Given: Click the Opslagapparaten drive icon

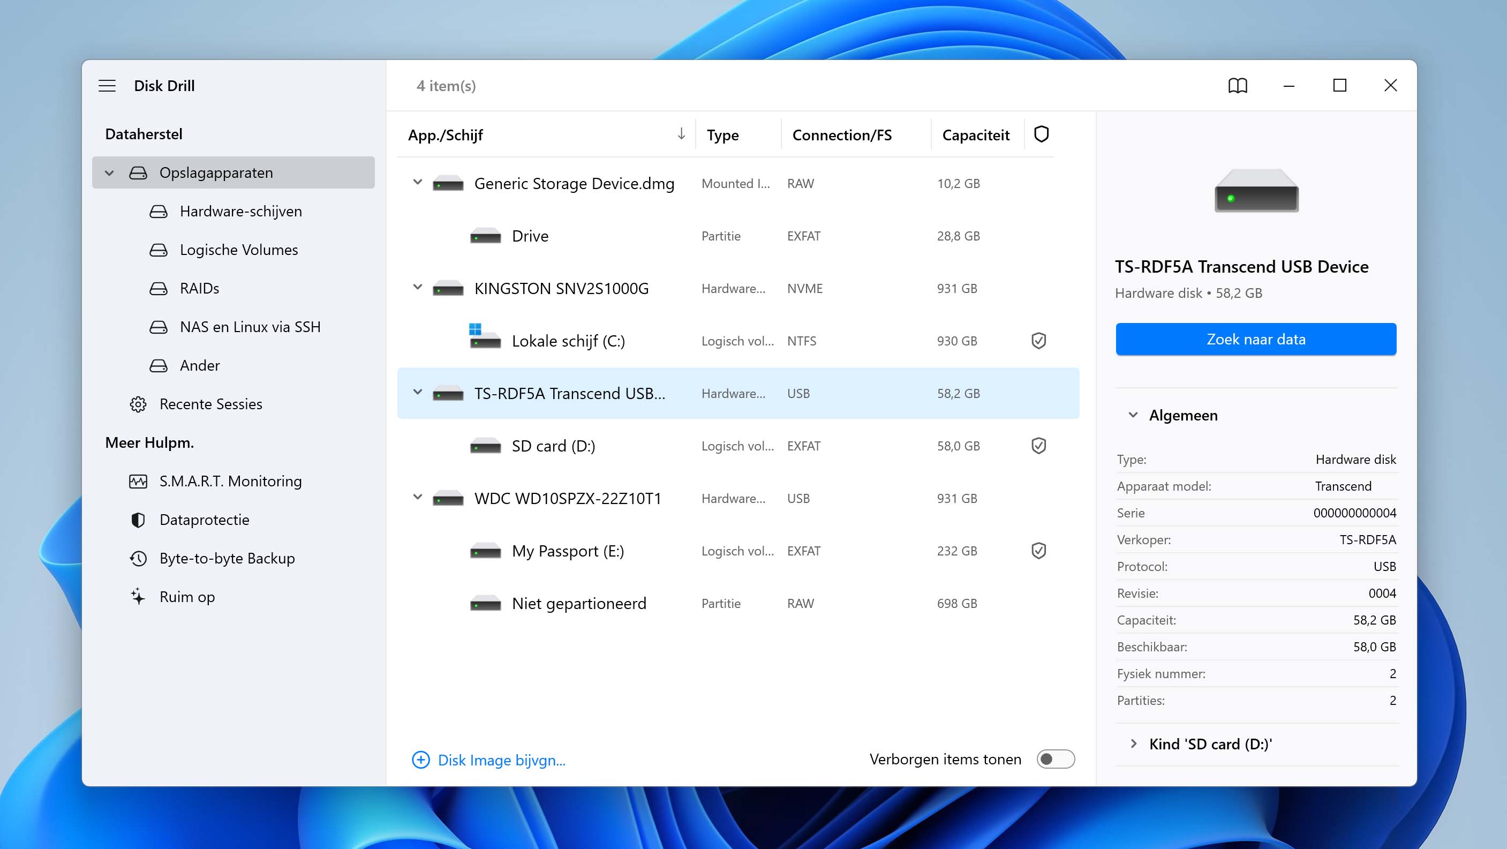Looking at the screenshot, I should coord(138,172).
